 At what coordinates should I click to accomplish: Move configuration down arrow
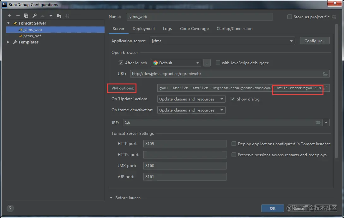51,16
